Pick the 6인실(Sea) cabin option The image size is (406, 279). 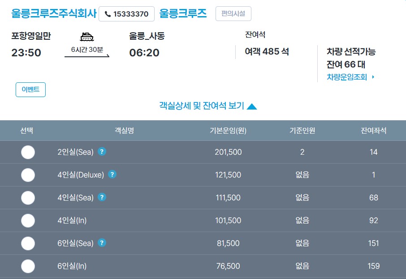pos(28,243)
